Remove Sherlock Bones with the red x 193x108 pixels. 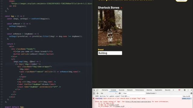click(x=121, y=8)
